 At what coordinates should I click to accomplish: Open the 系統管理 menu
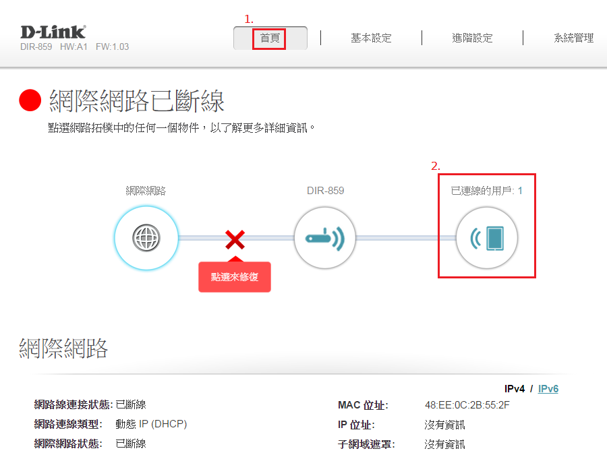click(573, 38)
